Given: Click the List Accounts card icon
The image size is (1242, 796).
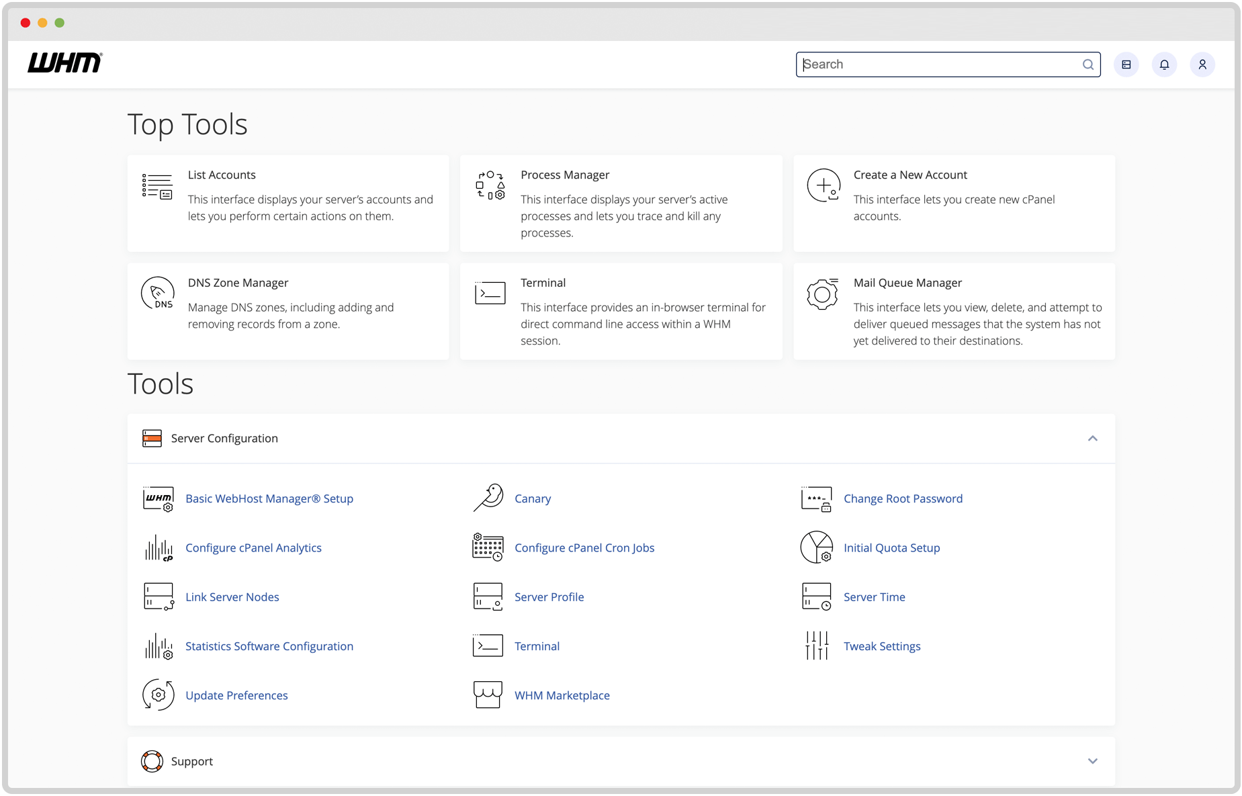Looking at the screenshot, I should (x=157, y=186).
